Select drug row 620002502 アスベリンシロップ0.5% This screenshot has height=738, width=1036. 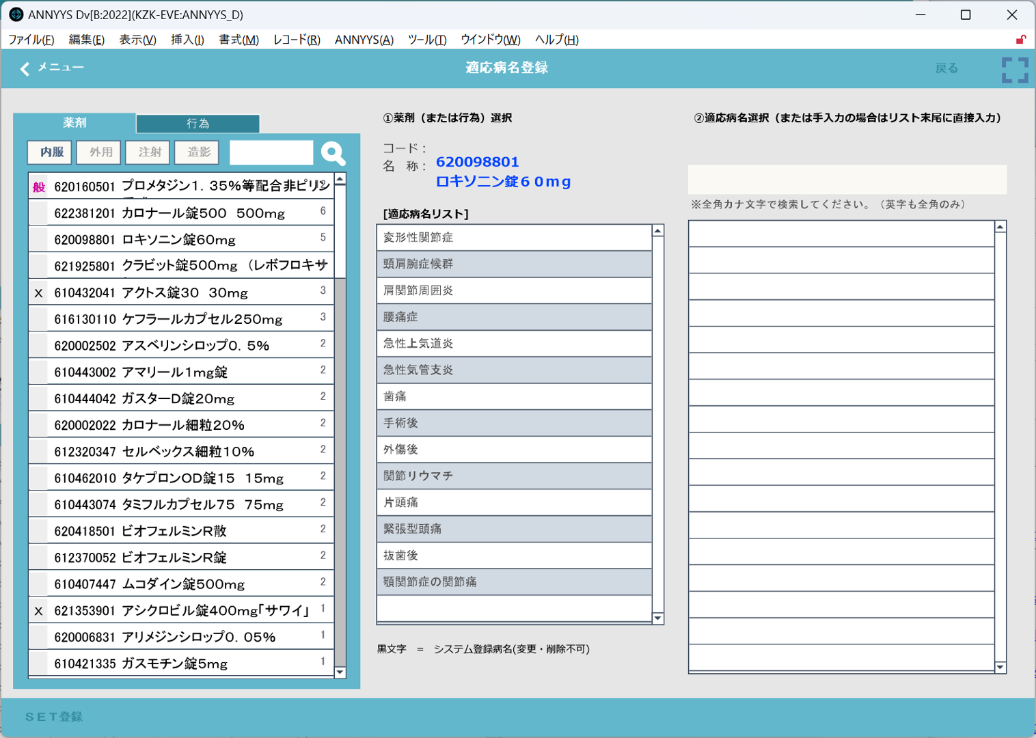click(x=181, y=346)
